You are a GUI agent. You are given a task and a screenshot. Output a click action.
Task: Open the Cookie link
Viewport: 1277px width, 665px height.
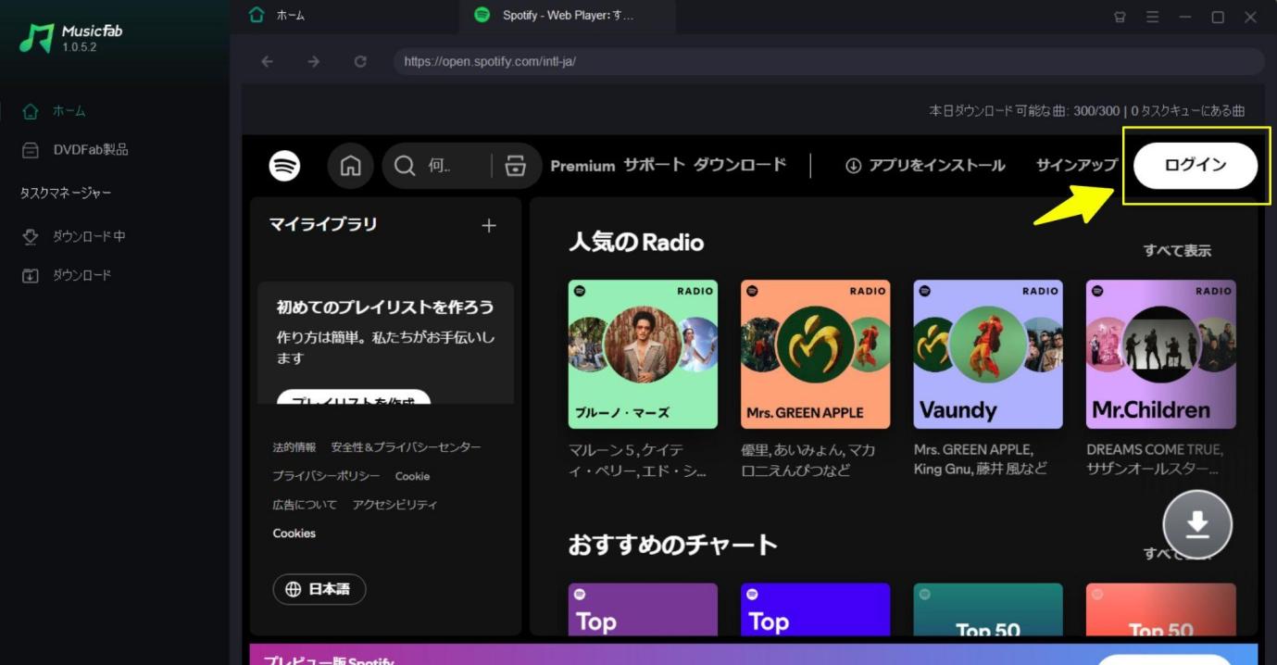[x=413, y=476]
